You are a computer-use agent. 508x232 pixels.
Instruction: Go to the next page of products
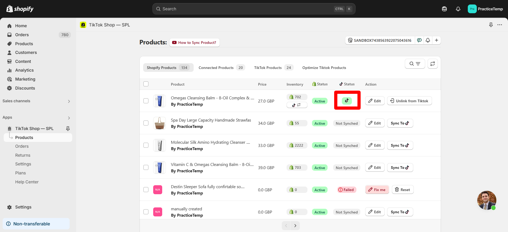point(295,226)
